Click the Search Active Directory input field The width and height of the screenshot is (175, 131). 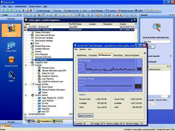(157, 42)
